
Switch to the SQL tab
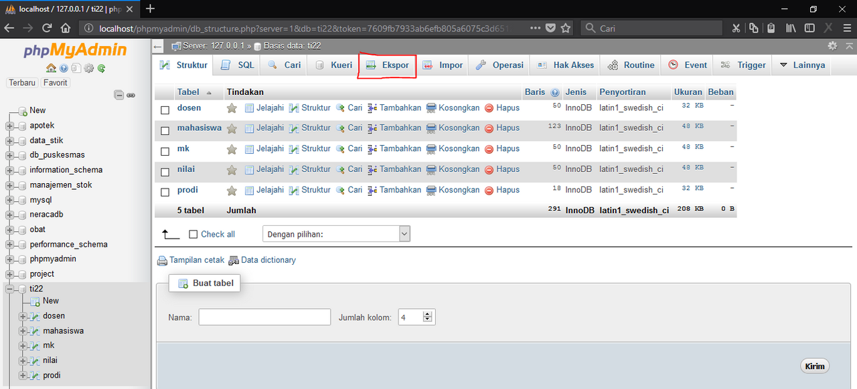236,65
